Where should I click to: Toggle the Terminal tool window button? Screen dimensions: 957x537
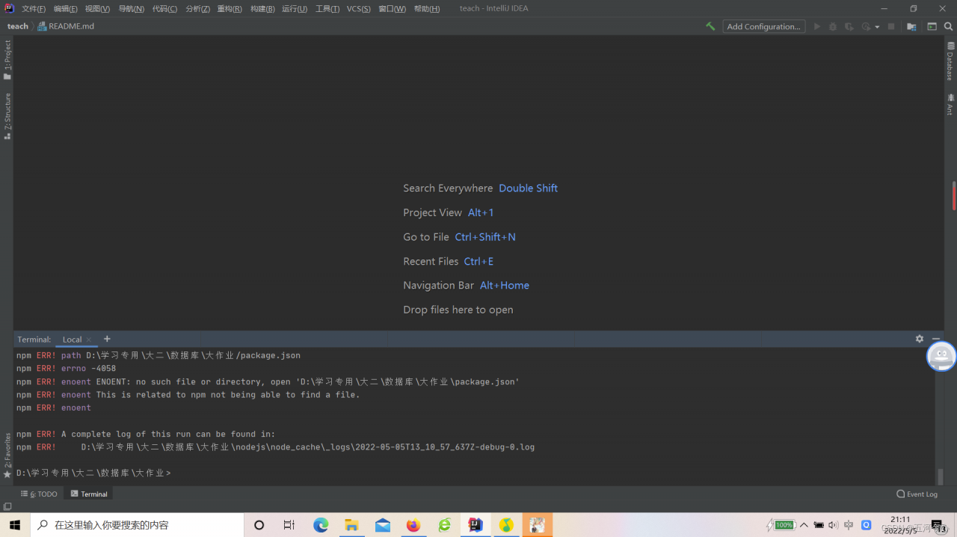pos(89,494)
